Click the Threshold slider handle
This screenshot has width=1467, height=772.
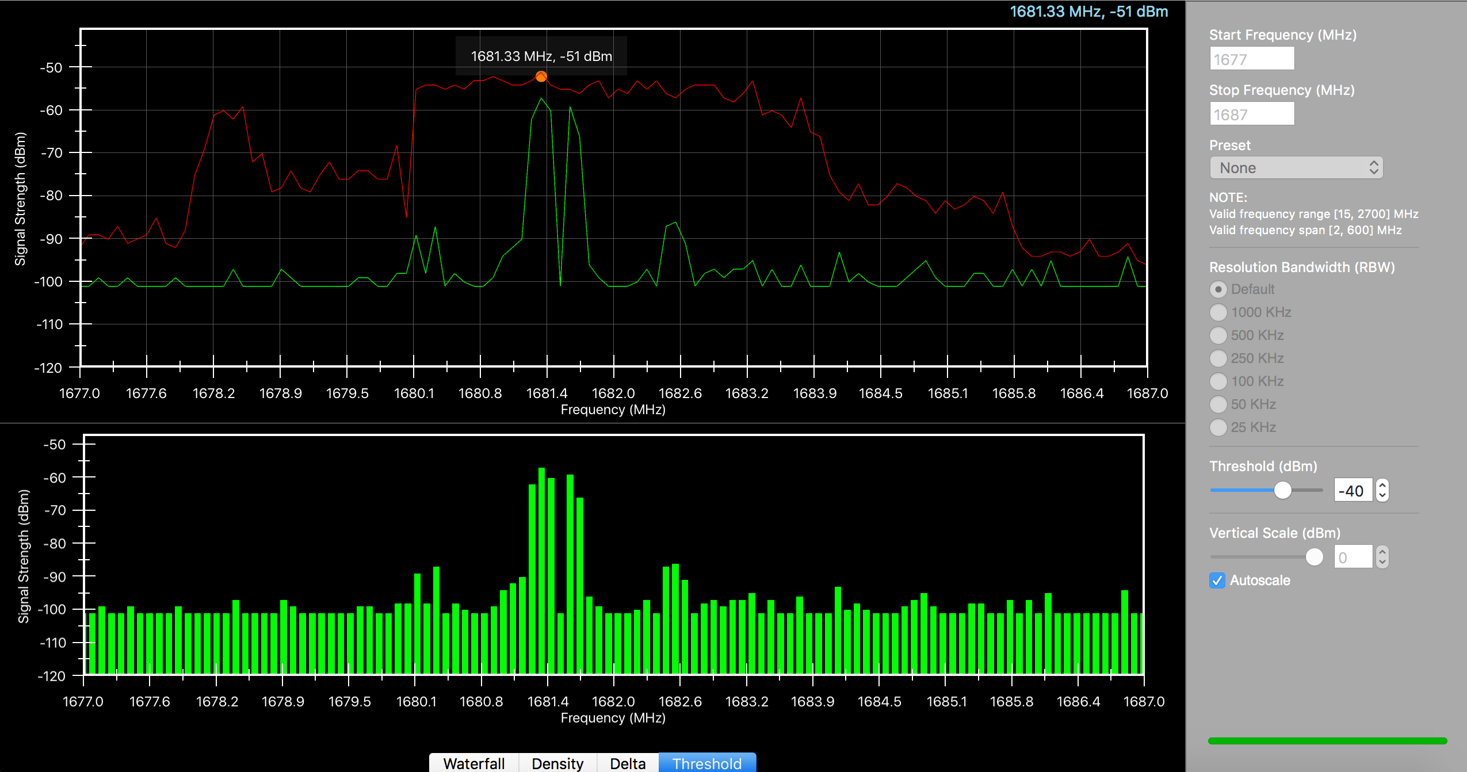[1282, 490]
